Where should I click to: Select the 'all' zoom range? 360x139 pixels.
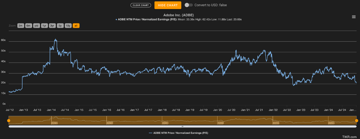[76, 25]
